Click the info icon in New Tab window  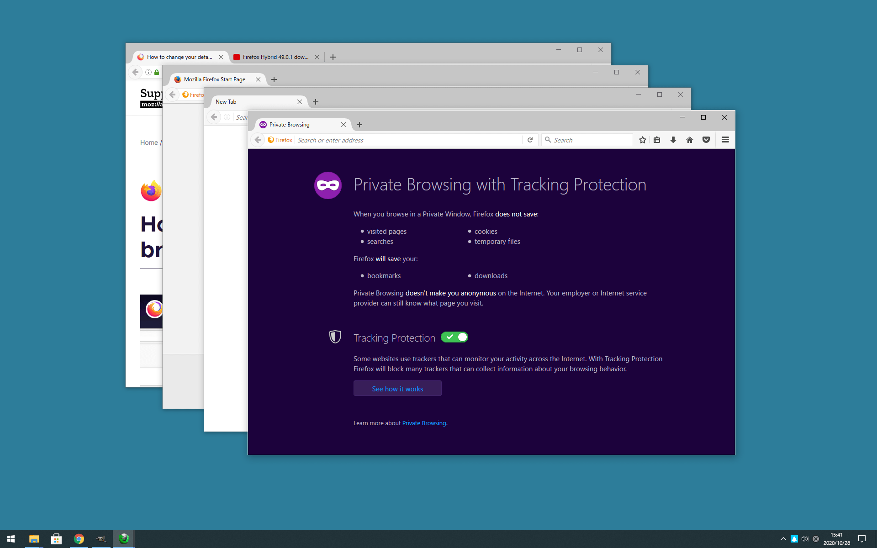(227, 117)
